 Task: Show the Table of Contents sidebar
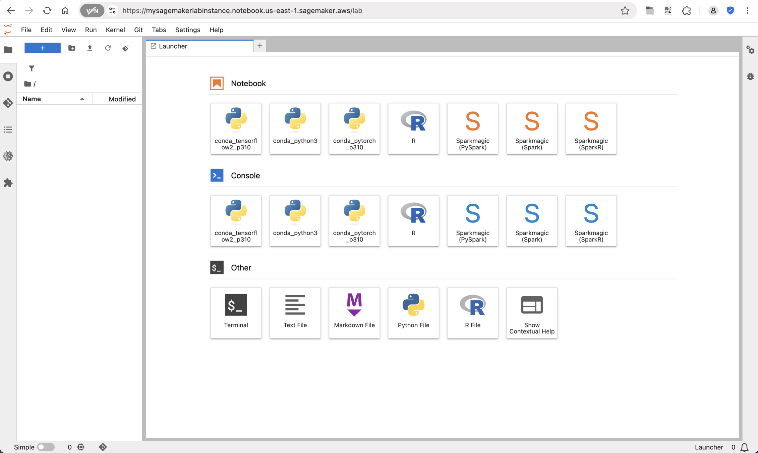point(8,130)
